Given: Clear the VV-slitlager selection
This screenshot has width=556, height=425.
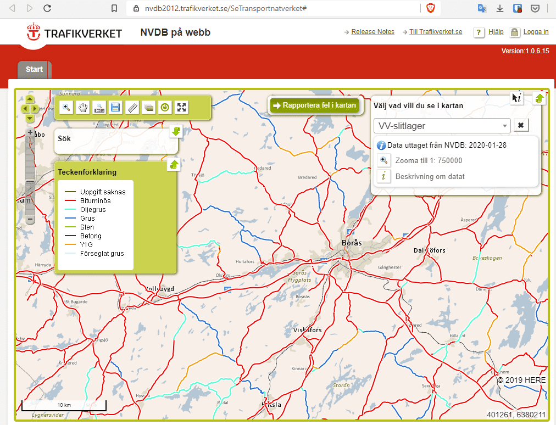Looking at the screenshot, I should [521, 126].
